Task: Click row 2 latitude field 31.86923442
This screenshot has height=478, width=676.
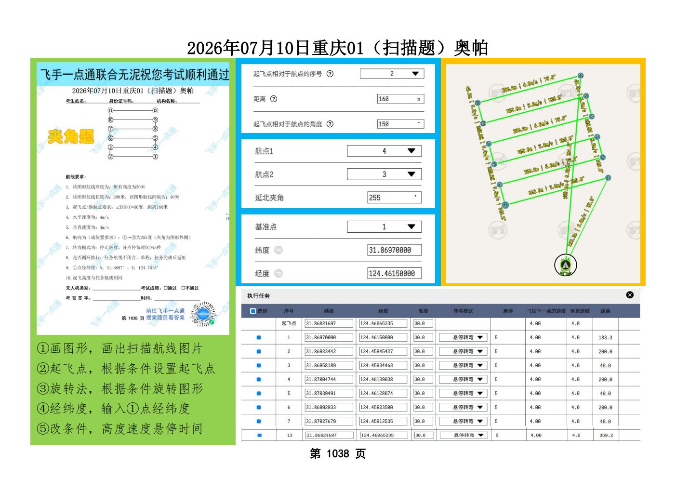Action: tap(329, 352)
